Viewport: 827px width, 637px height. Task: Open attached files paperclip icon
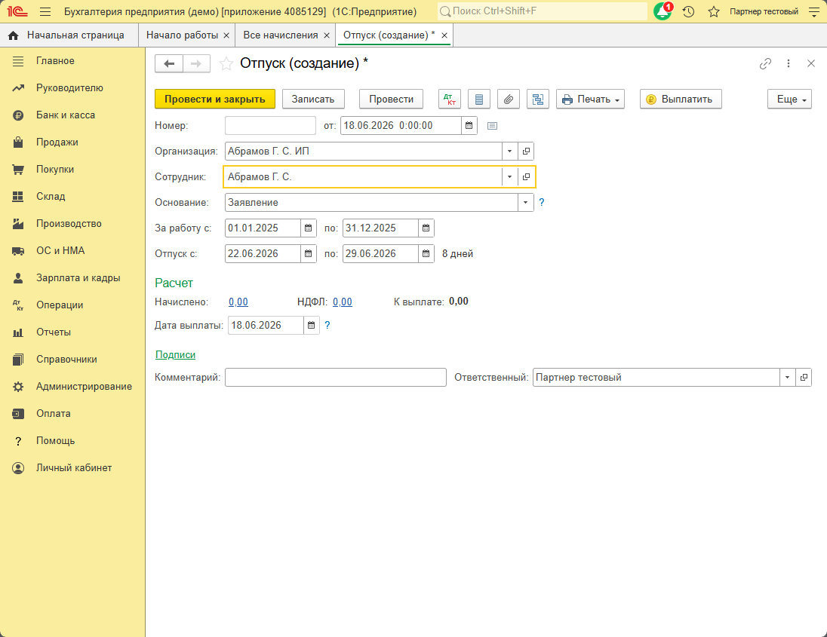pyautogui.click(x=509, y=99)
